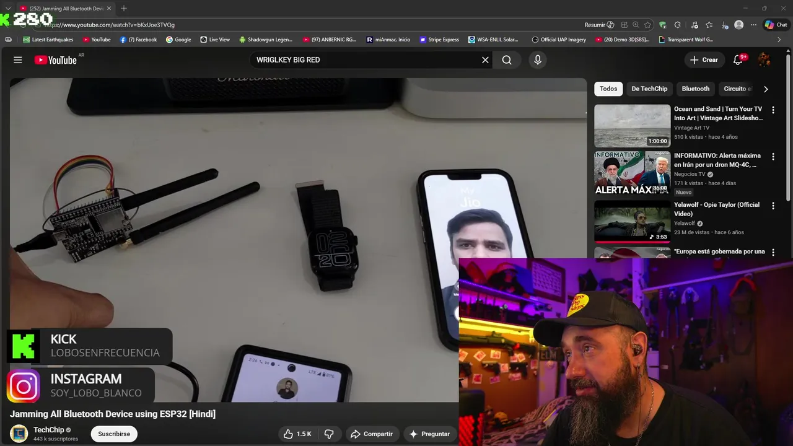Image resolution: width=793 pixels, height=446 pixels.
Task: Click the Crear button
Action: click(x=704, y=60)
